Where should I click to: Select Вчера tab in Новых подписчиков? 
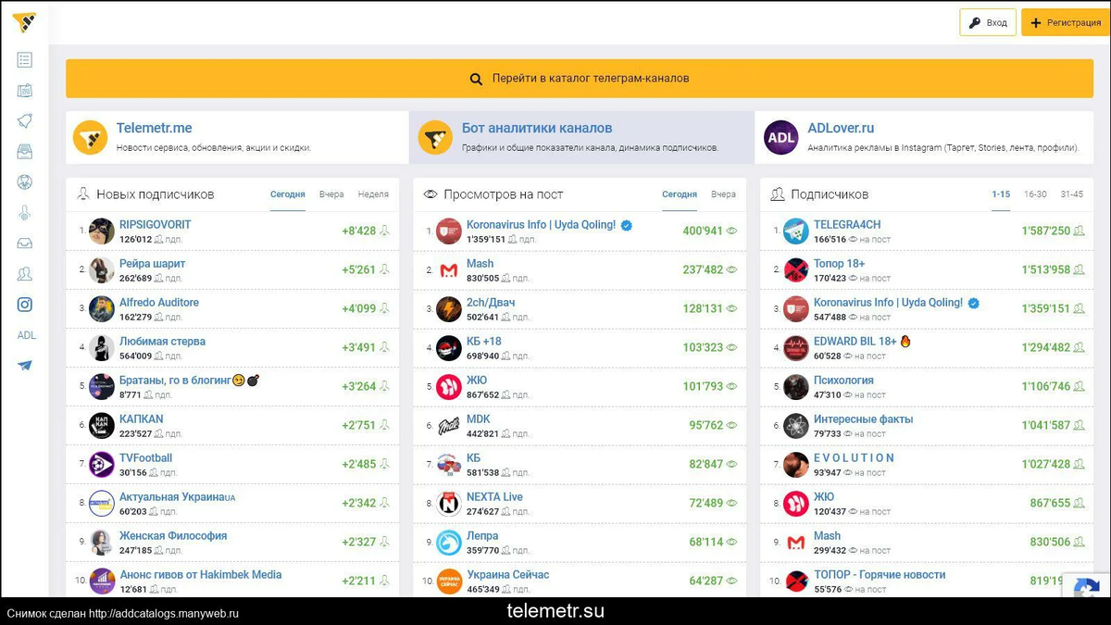[x=331, y=194]
